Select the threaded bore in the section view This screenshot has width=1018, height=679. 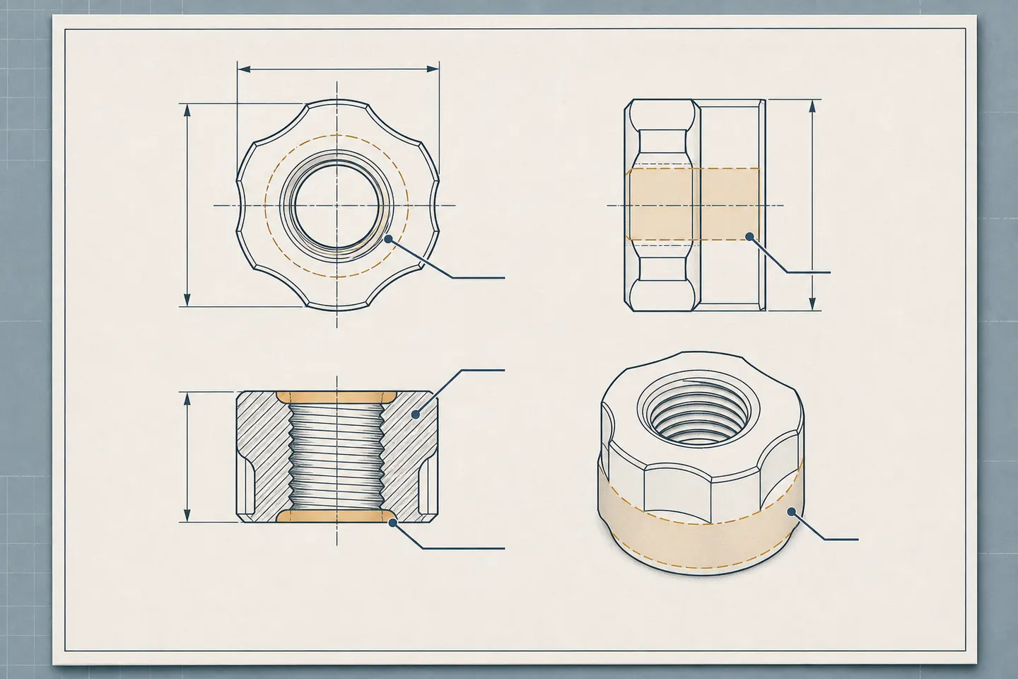pyautogui.click(x=337, y=456)
